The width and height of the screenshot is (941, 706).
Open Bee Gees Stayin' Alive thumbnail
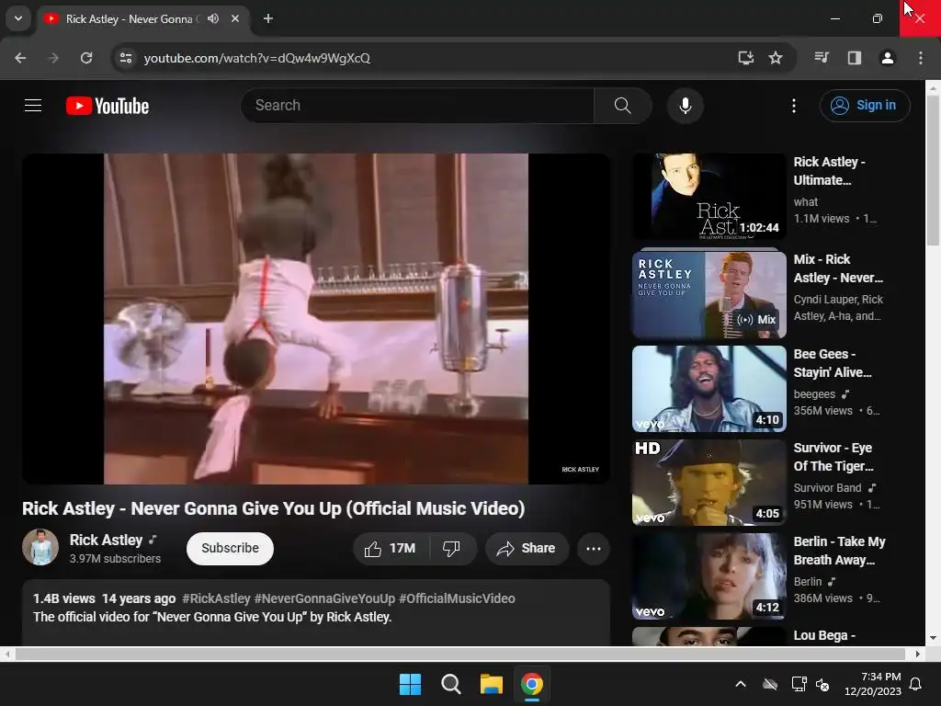(x=709, y=389)
